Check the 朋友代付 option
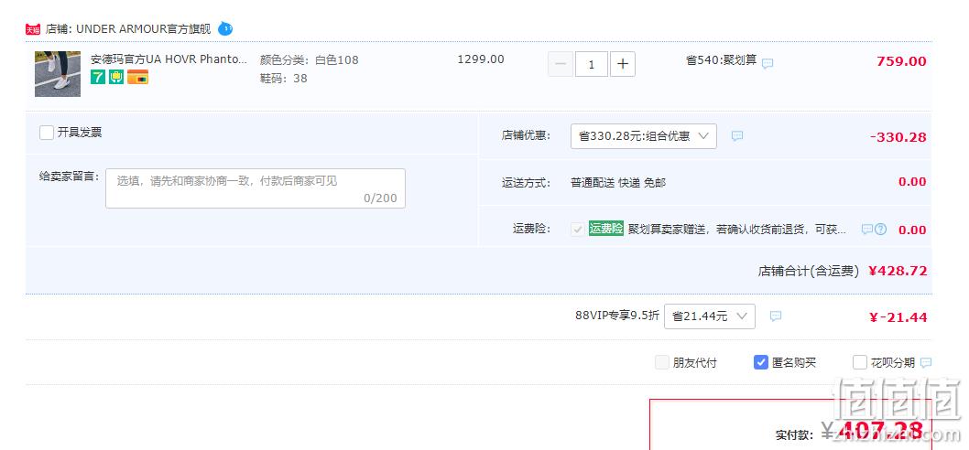Image resolution: width=969 pixels, height=450 pixels. point(662,362)
